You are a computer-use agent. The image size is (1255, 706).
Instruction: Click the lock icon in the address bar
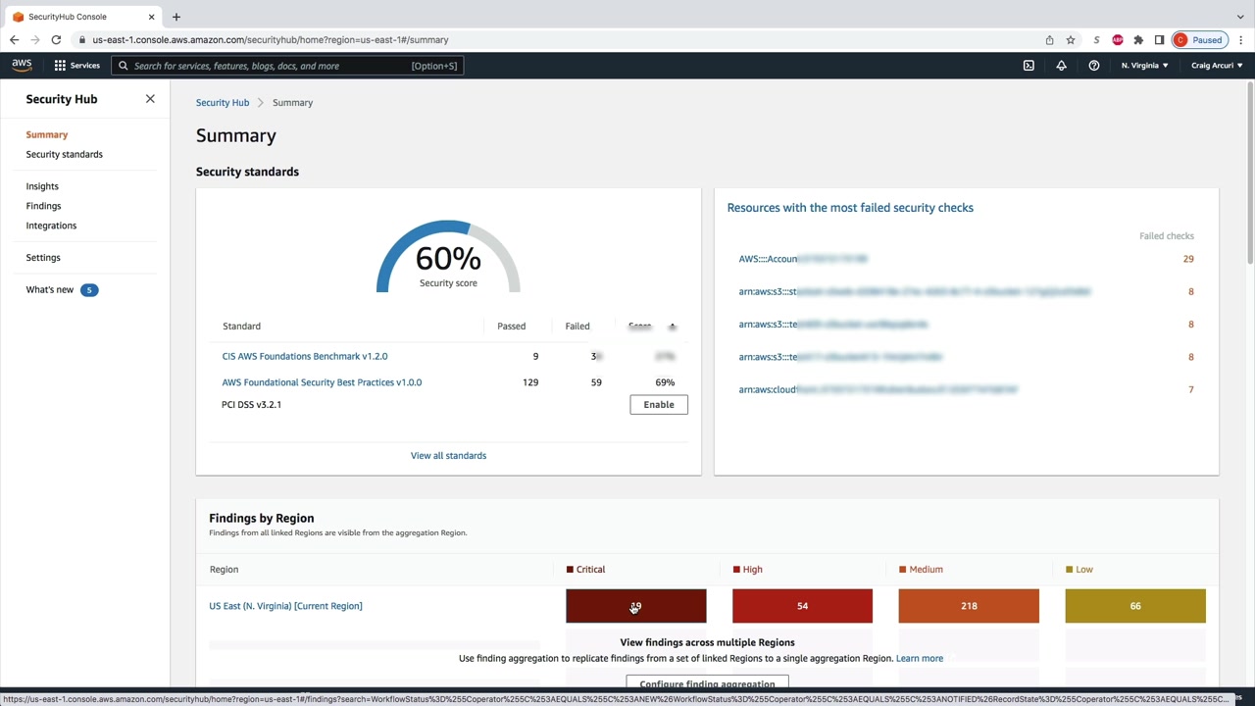tap(84, 40)
